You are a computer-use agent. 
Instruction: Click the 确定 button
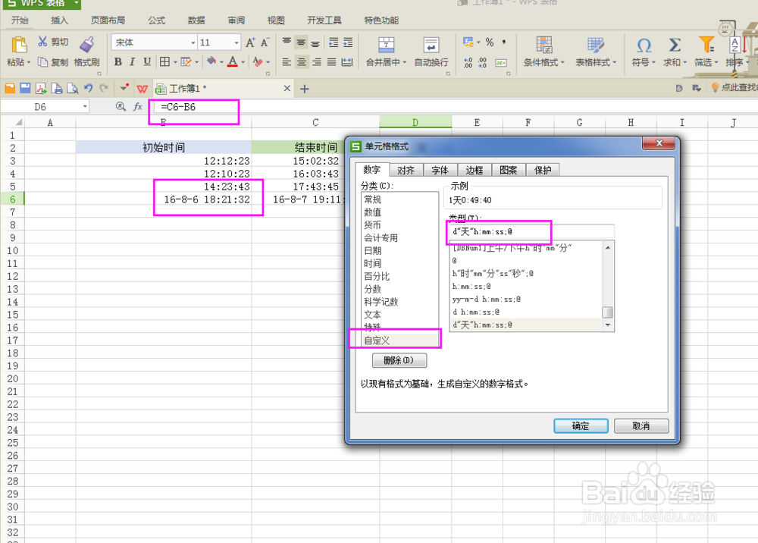581,426
